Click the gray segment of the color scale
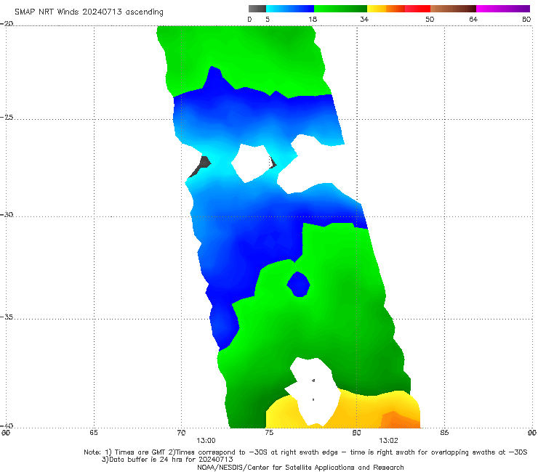Screen dimensions: 538x472 click(x=257, y=9)
